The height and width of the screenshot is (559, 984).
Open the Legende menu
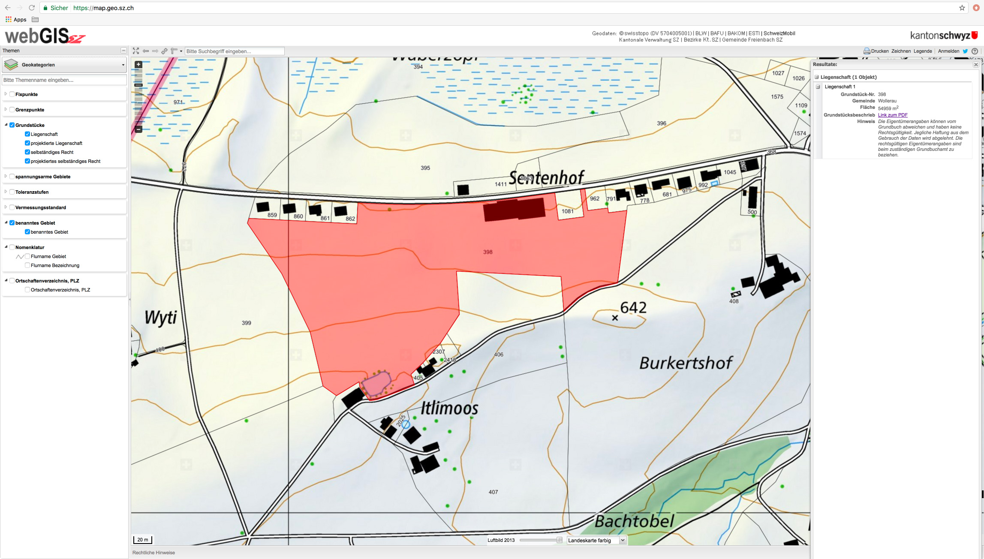pos(923,51)
